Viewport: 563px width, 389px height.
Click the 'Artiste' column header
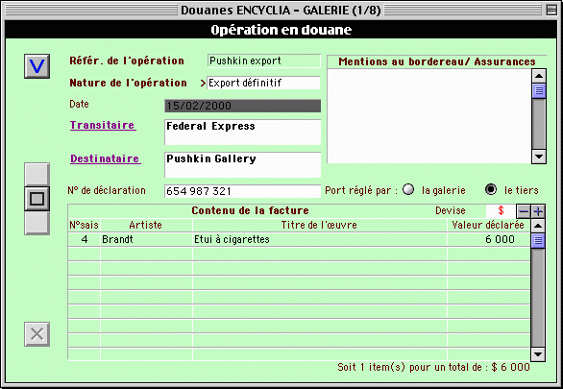(x=146, y=225)
